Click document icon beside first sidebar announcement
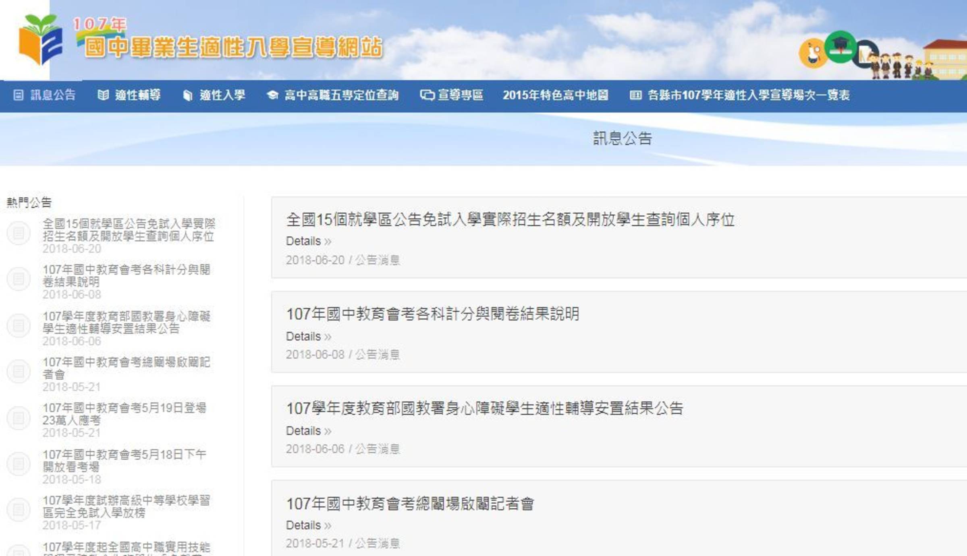Viewport: 967px width, 556px height. [19, 233]
